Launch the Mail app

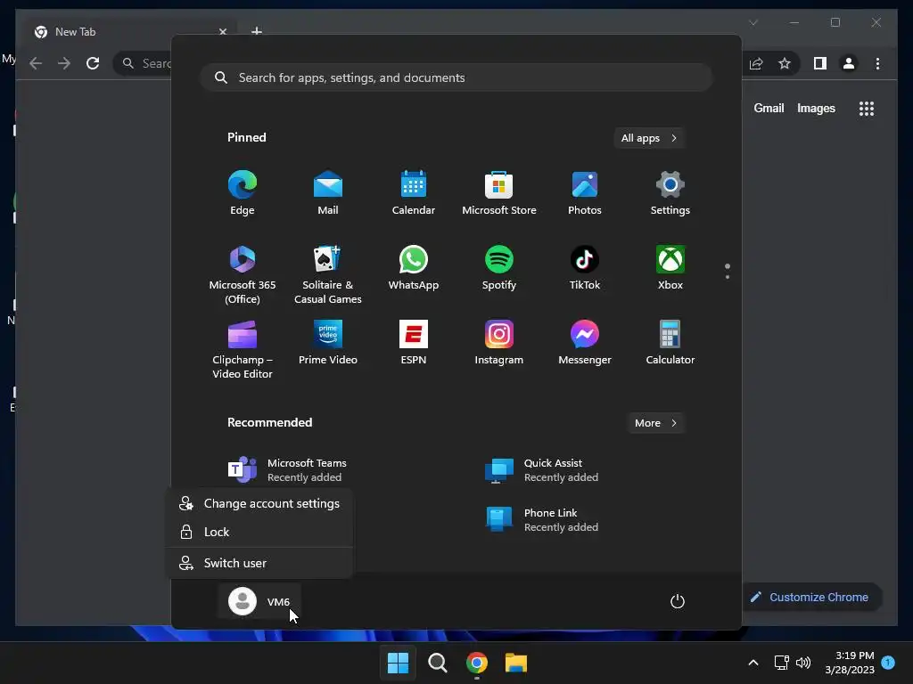pos(328,192)
